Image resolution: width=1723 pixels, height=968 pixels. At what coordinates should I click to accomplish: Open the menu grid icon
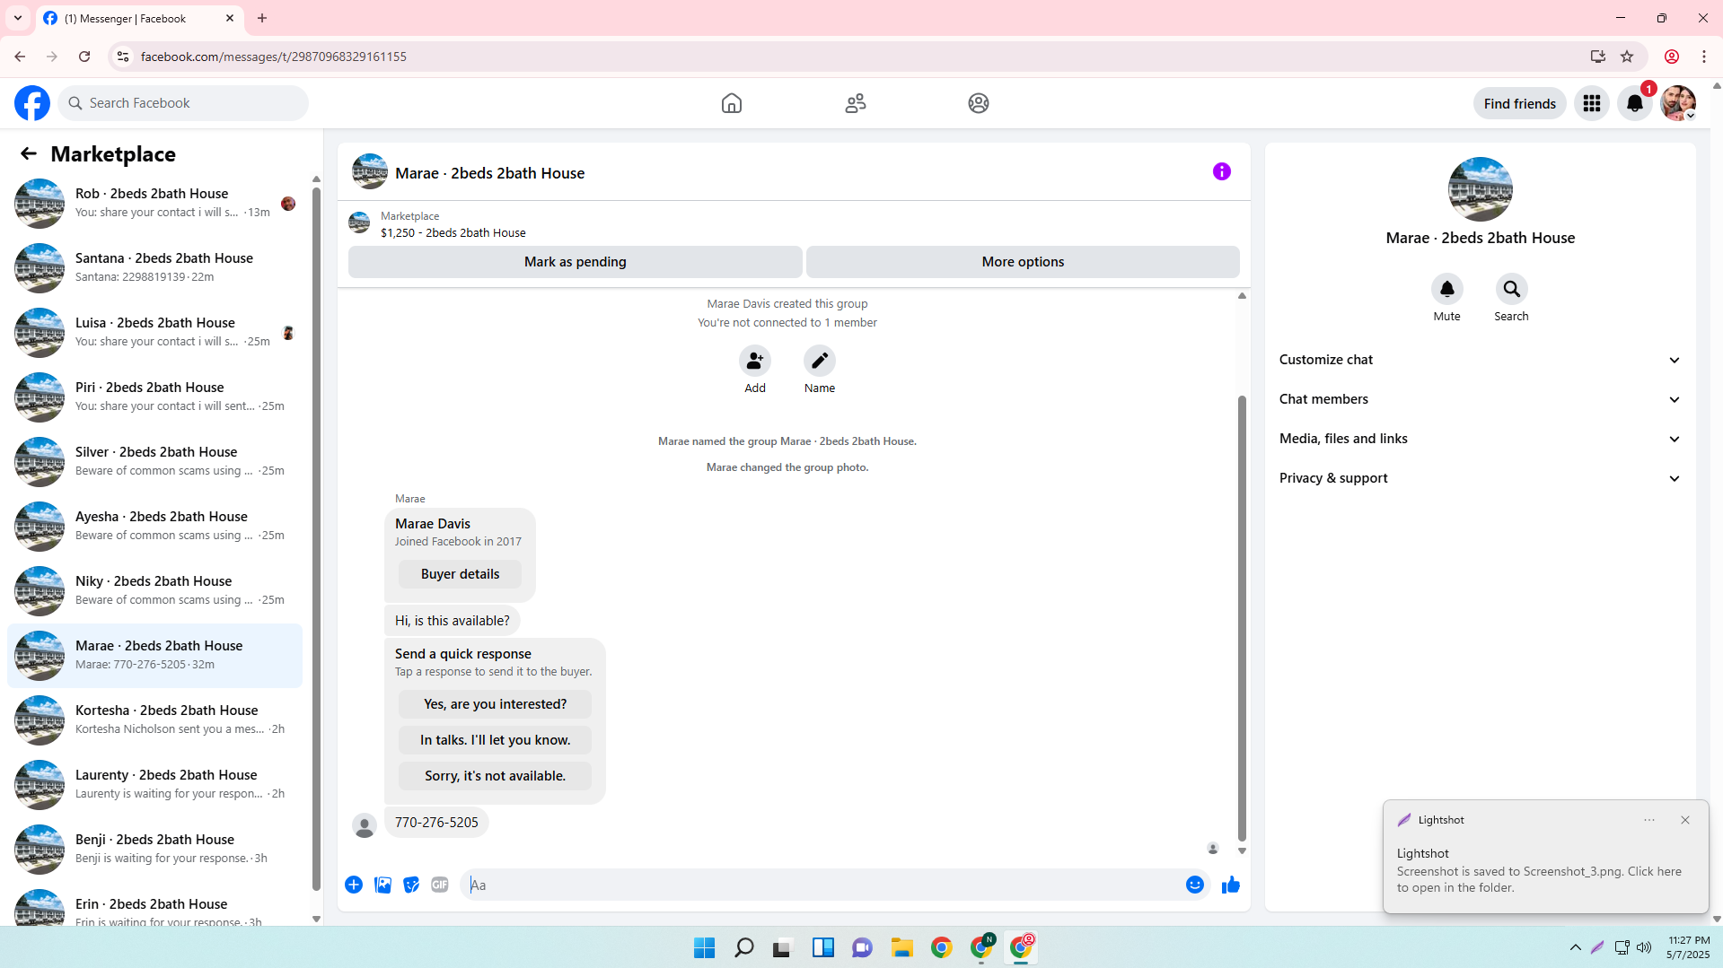click(x=1592, y=103)
